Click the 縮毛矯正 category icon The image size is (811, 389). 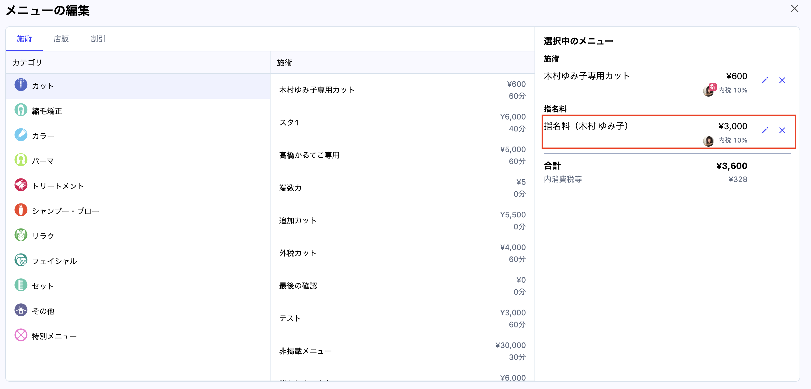21,110
